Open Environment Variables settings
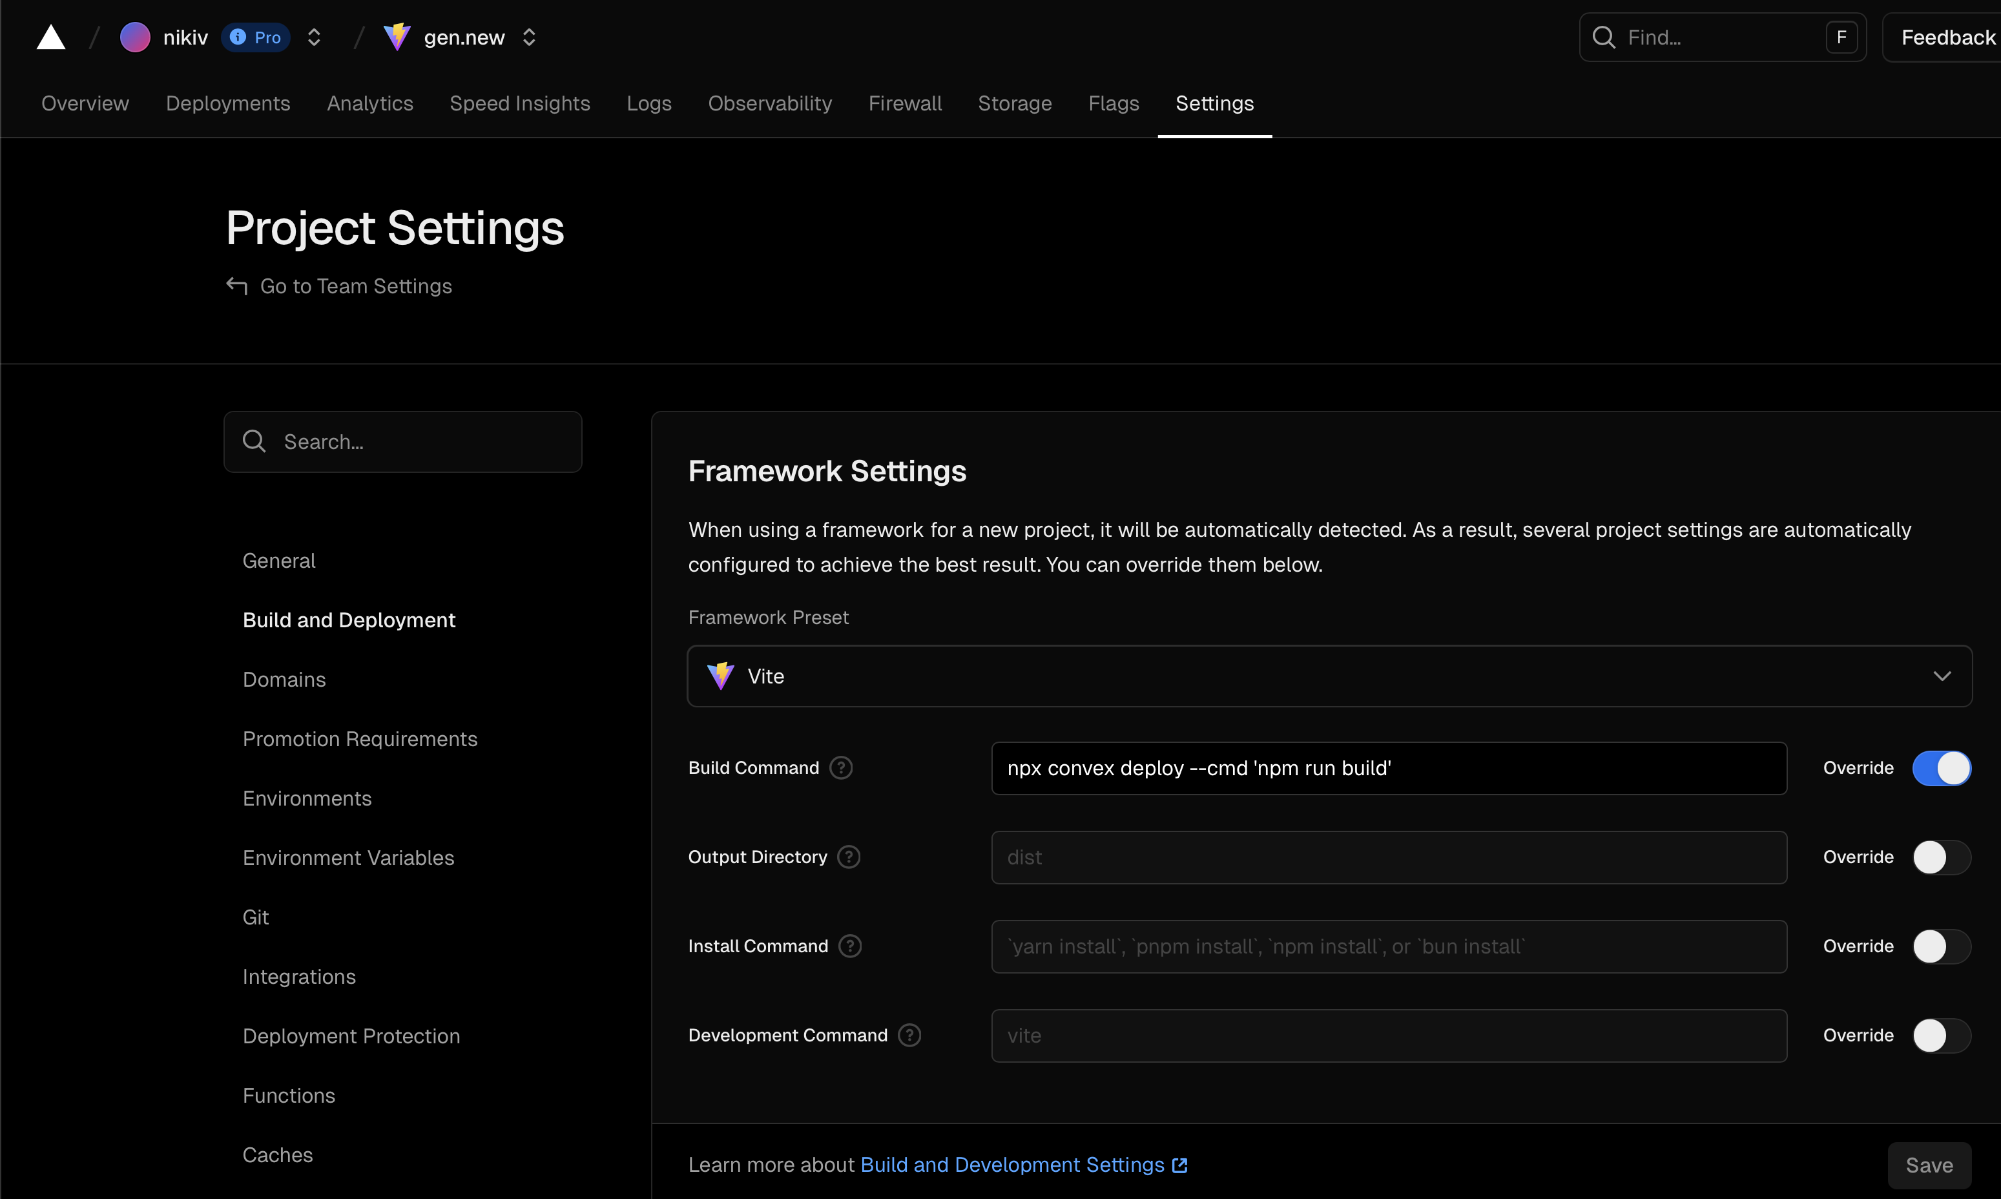Image resolution: width=2001 pixels, height=1199 pixels. pyautogui.click(x=348, y=858)
